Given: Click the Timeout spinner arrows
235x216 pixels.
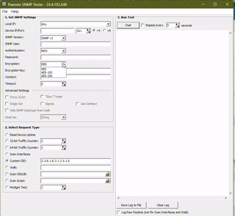Looking at the screenshot, I should tap(63, 84).
